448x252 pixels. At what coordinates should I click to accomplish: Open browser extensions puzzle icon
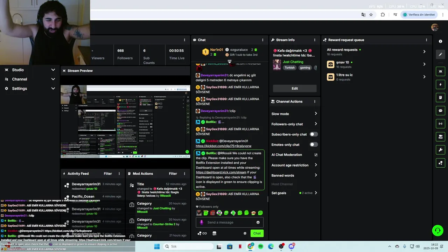383,15
